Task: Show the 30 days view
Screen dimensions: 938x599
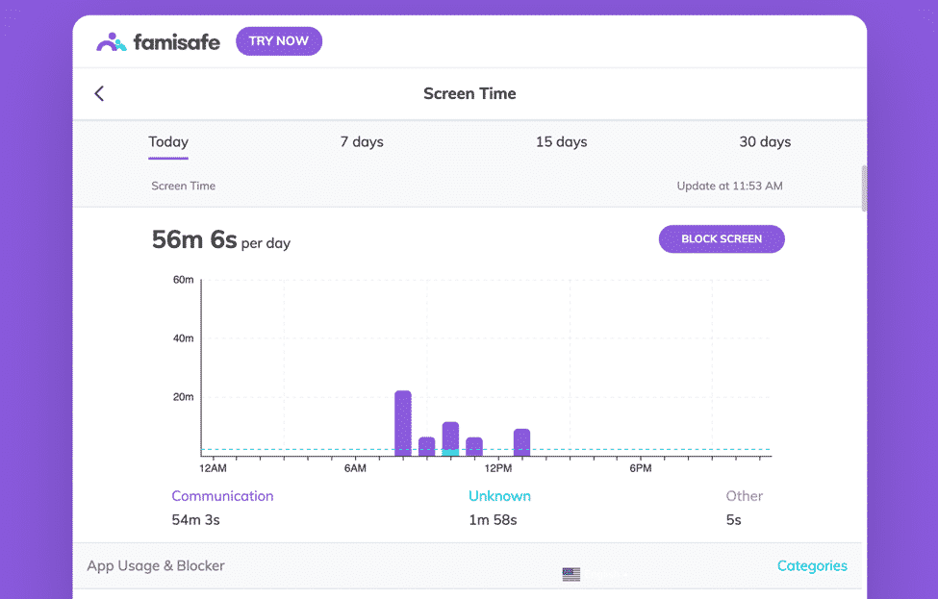Action: [765, 142]
